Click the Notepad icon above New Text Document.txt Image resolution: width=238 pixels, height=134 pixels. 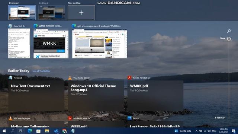tap(10, 78)
